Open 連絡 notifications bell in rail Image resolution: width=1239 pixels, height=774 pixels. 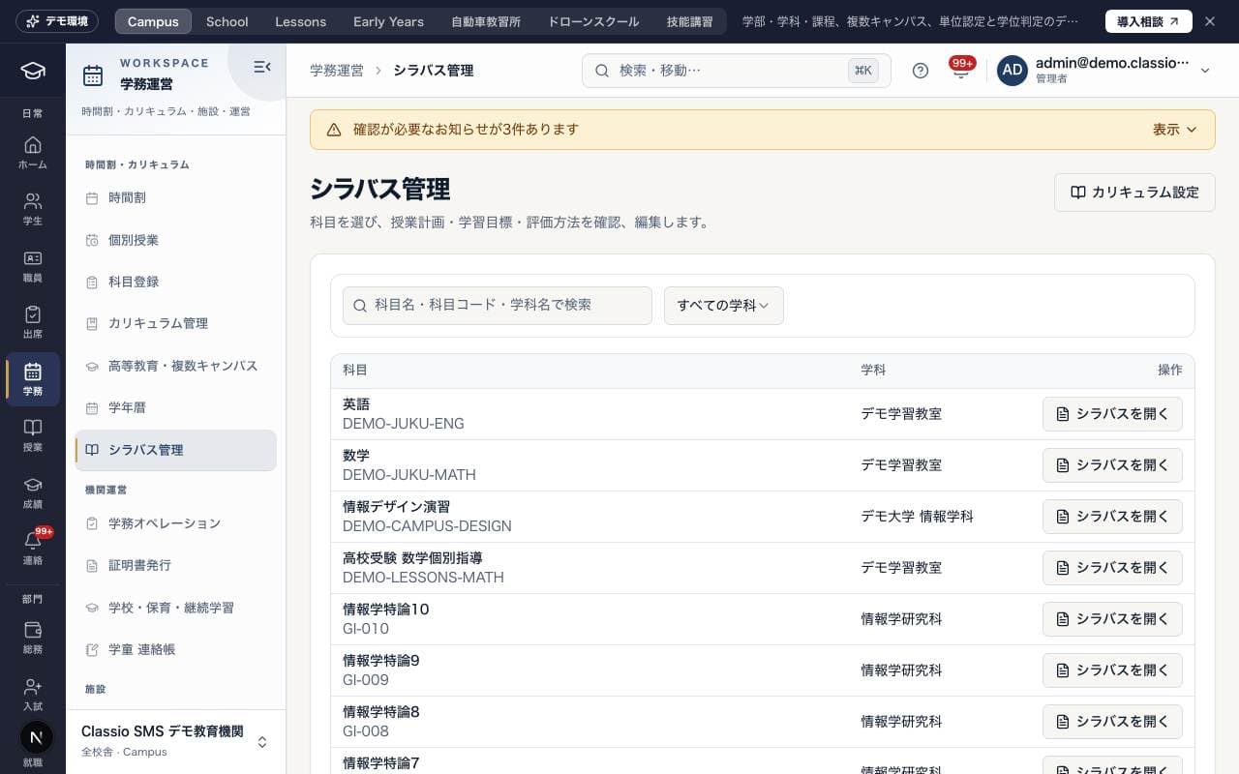[33, 549]
